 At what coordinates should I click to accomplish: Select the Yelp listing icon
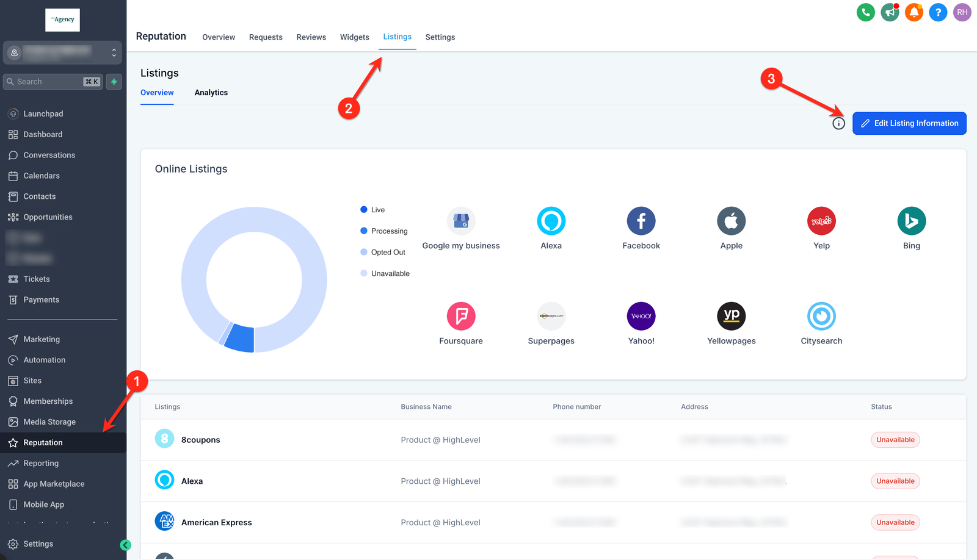821,221
